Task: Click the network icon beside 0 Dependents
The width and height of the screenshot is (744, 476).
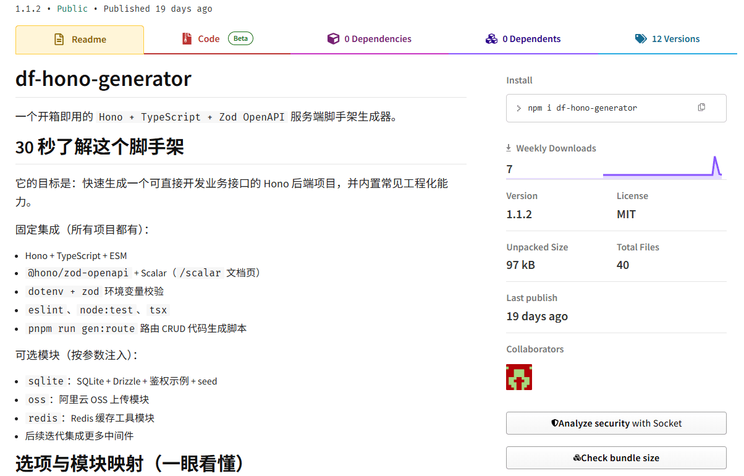Action: pyautogui.click(x=491, y=38)
